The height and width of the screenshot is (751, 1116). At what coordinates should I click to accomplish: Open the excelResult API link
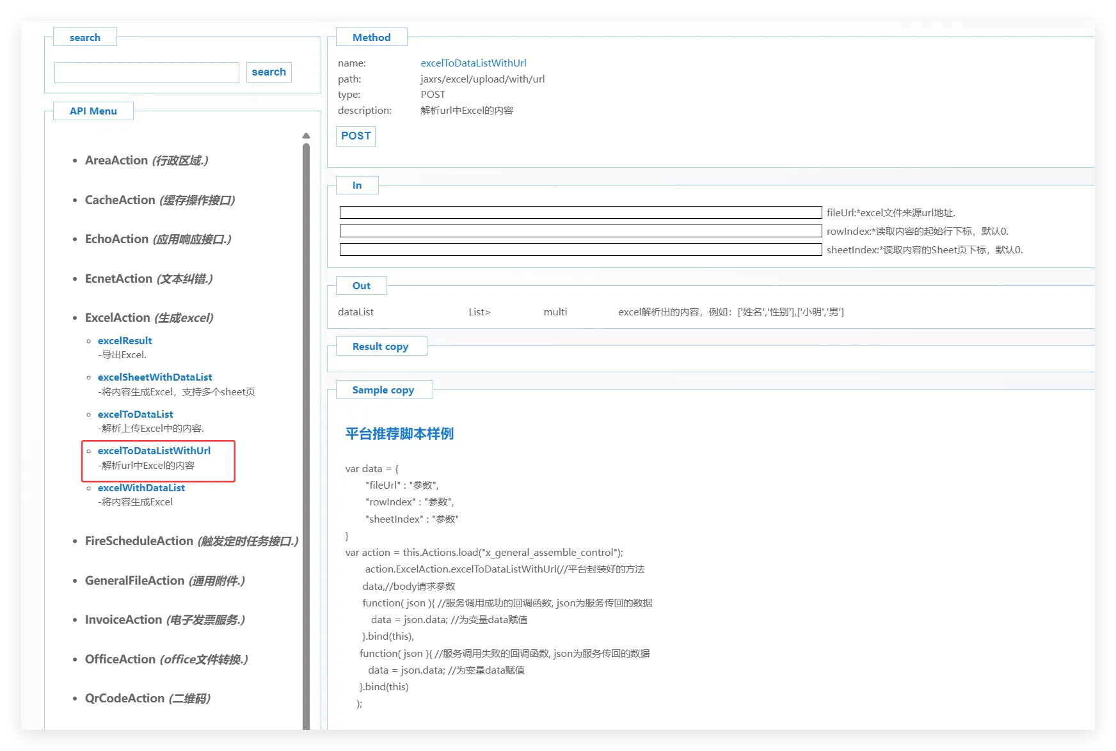pyautogui.click(x=125, y=341)
